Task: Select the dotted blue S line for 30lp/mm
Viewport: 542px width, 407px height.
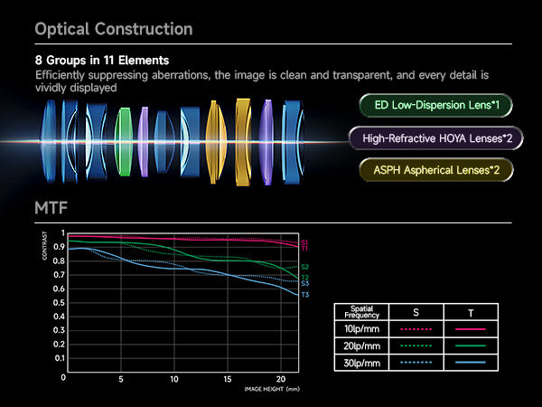Action: pos(415,362)
